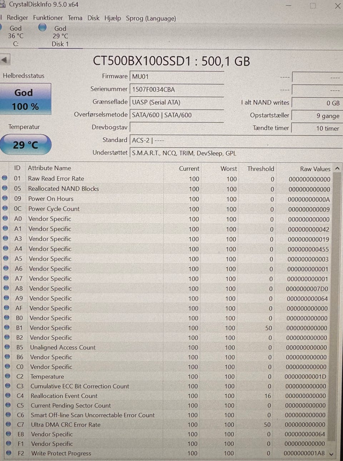Click the Opstartstæller value 9 gange

[317, 116]
